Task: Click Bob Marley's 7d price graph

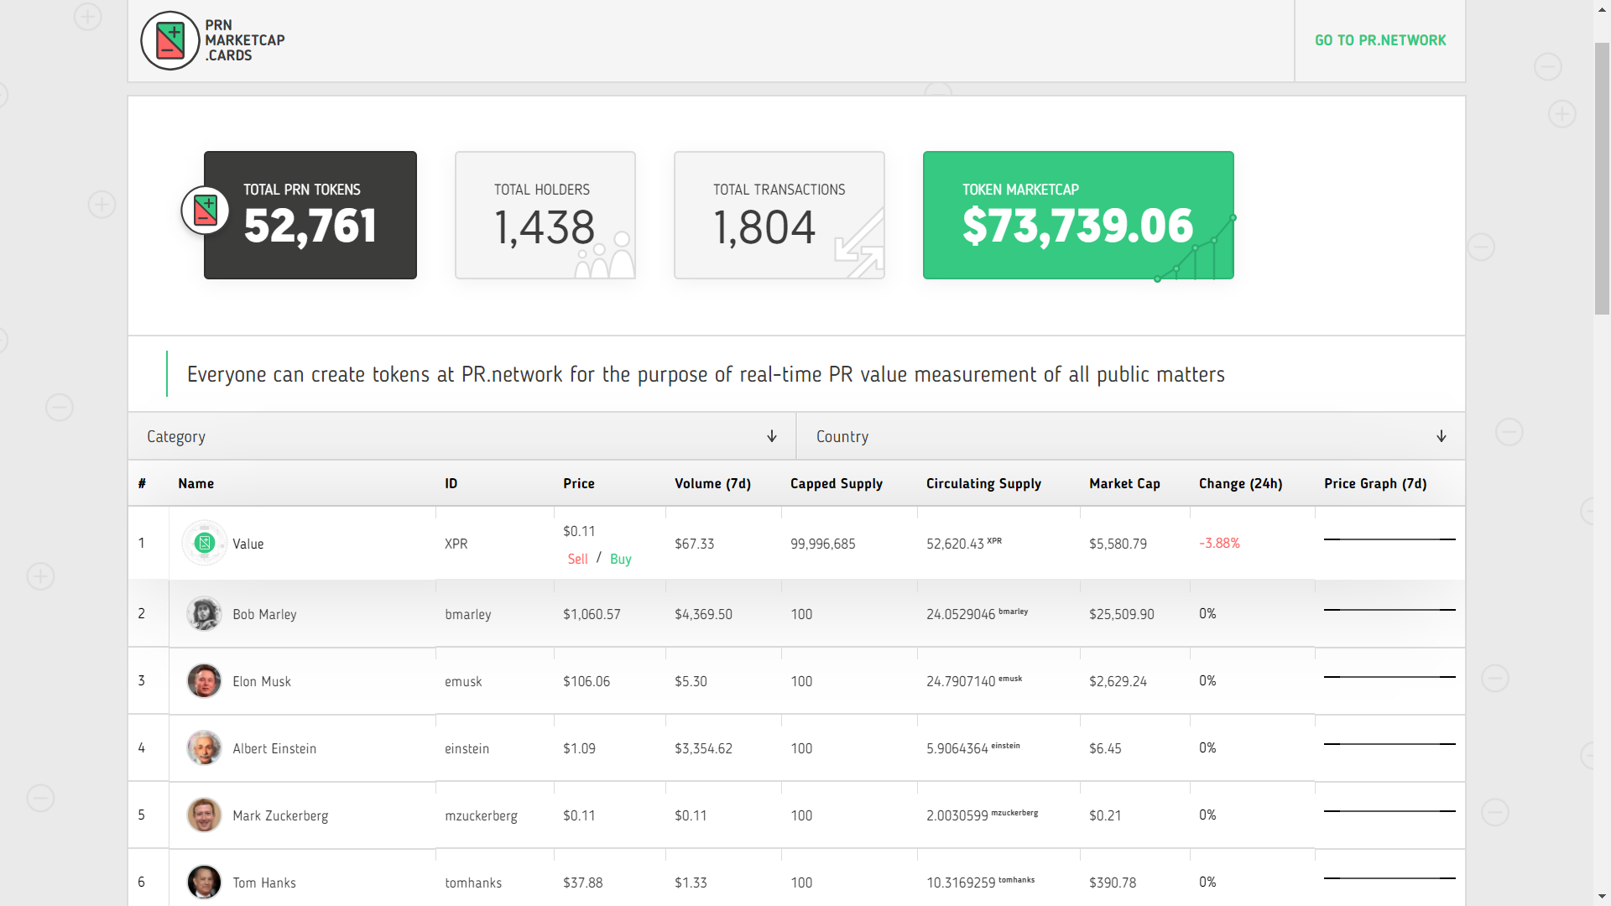Action: point(1389,610)
